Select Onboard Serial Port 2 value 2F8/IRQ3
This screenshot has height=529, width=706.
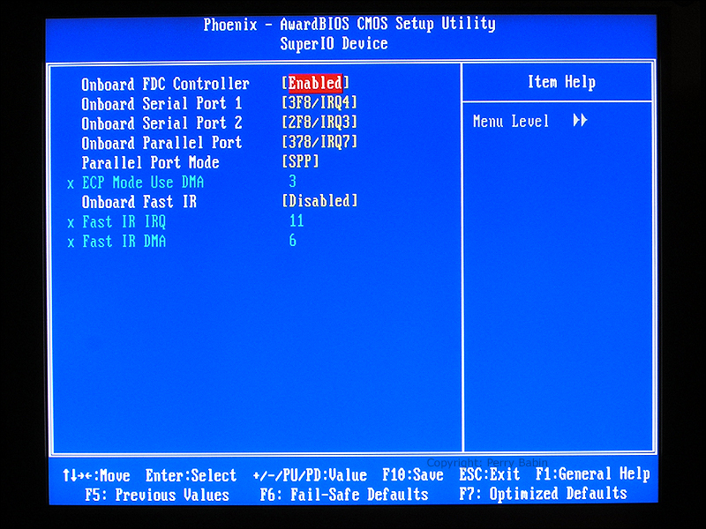coord(319,123)
